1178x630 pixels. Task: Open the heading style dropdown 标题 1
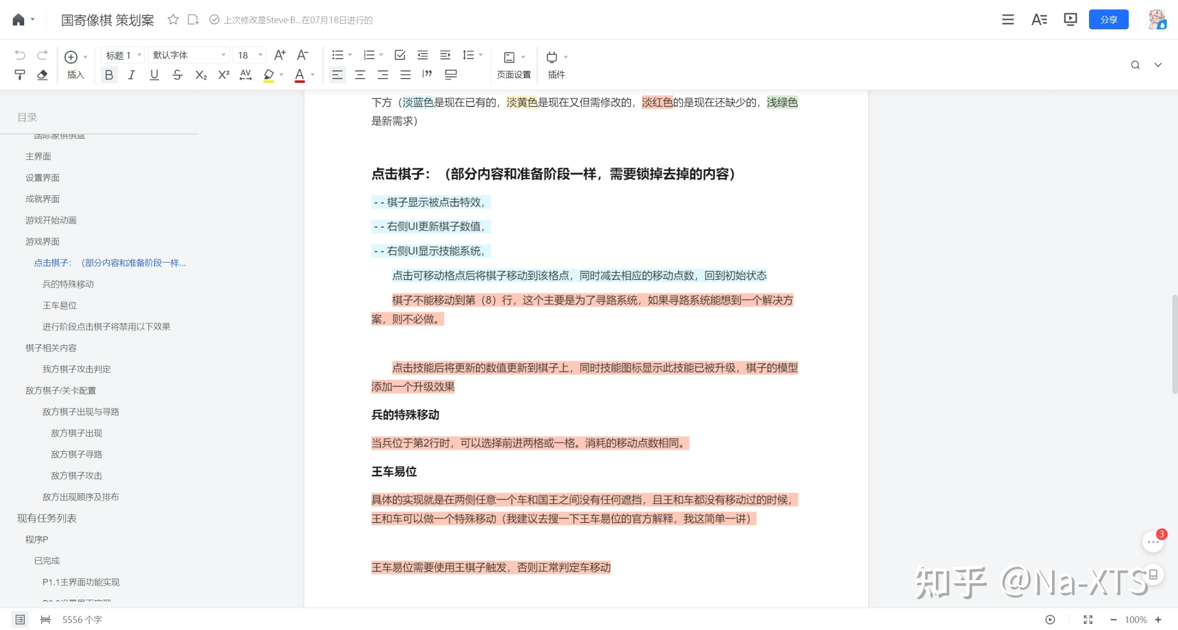[x=123, y=55]
